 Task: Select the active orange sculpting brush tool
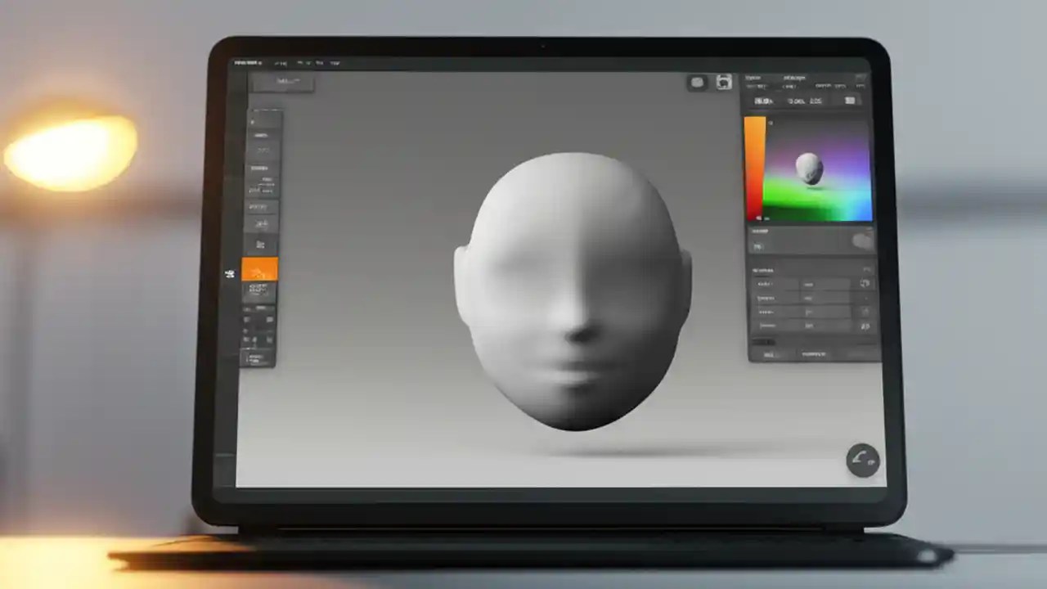(x=258, y=270)
